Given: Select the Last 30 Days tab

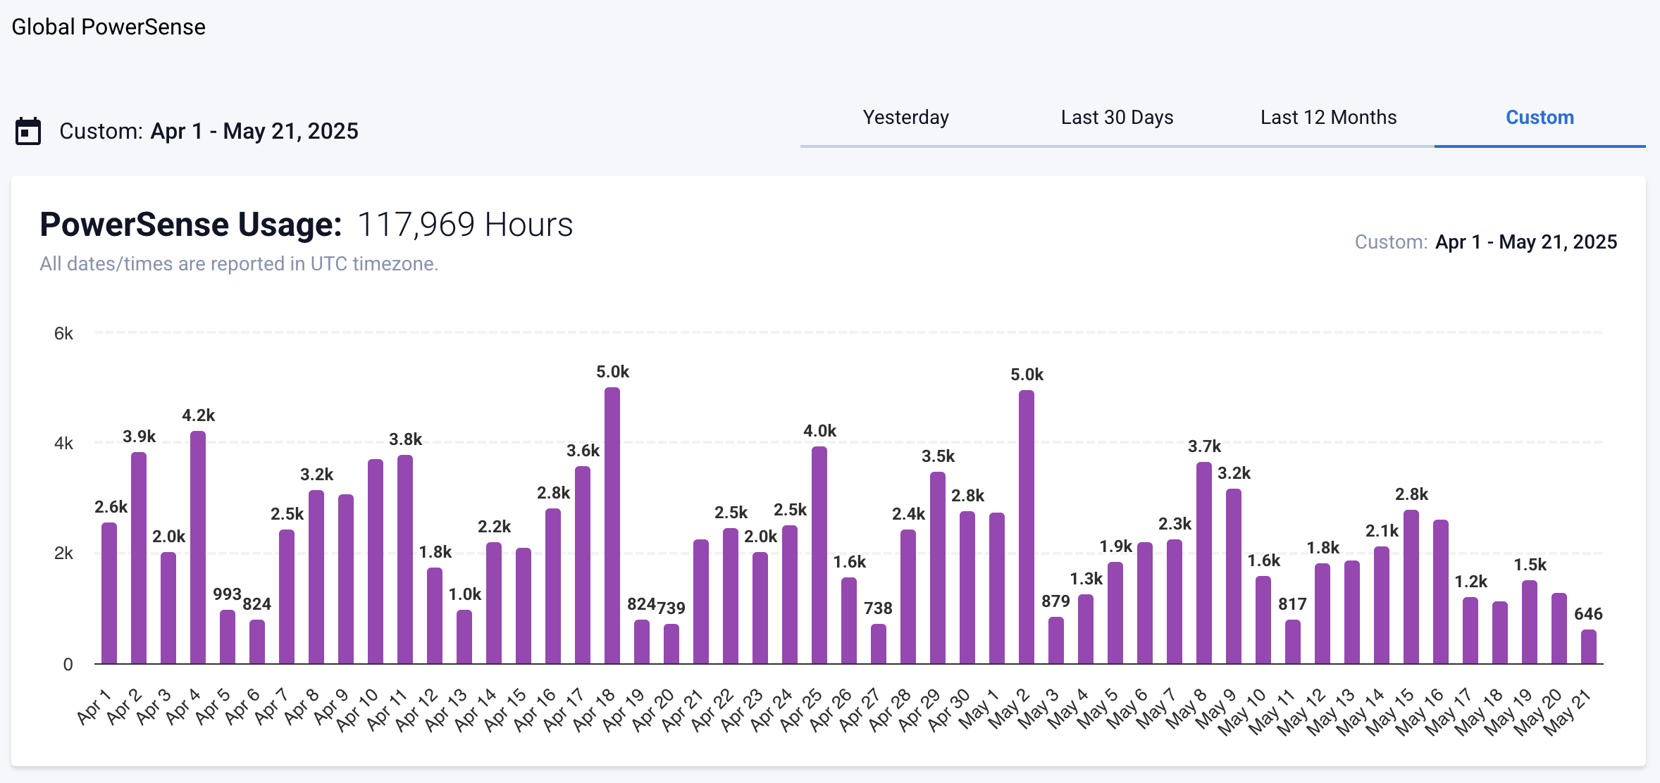Looking at the screenshot, I should click(1116, 118).
